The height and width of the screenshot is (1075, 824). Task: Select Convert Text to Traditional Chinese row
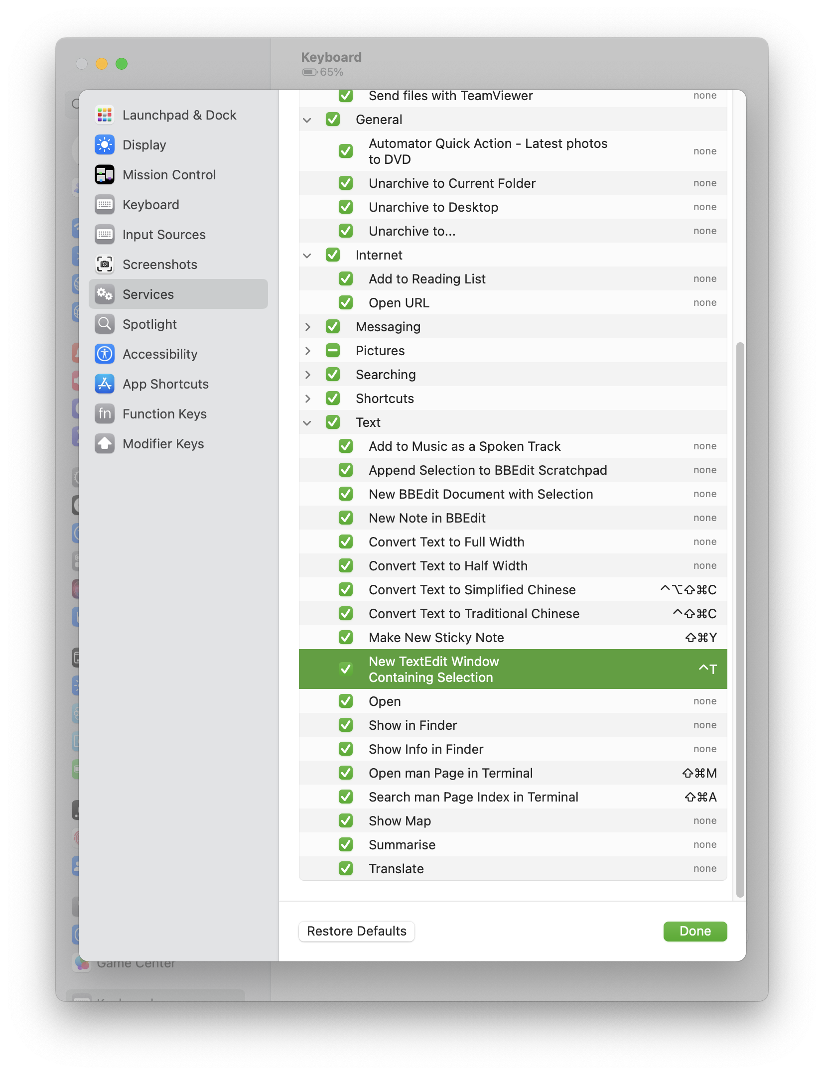(x=513, y=614)
